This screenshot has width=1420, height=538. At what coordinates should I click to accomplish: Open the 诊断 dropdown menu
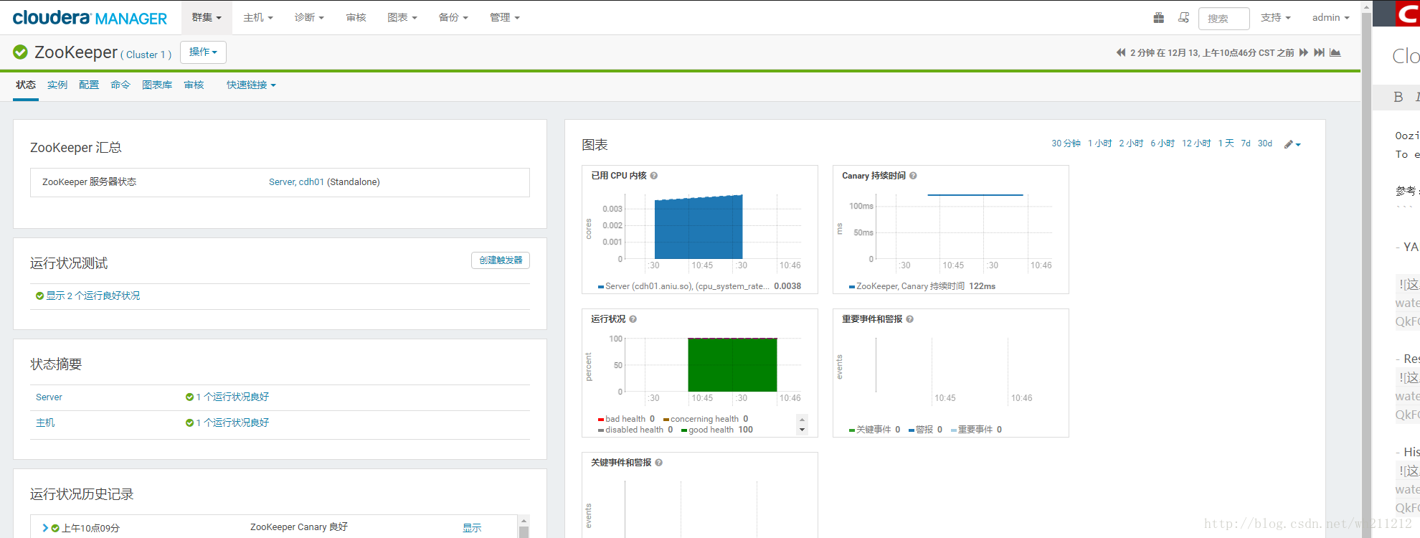(x=309, y=17)
